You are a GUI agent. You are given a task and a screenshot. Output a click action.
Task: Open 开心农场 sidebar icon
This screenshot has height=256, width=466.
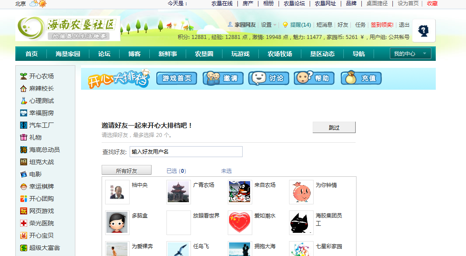(x=24, y=76)
